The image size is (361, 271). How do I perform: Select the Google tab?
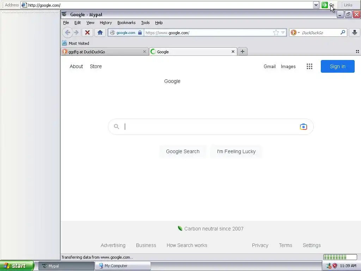(193, 52)
